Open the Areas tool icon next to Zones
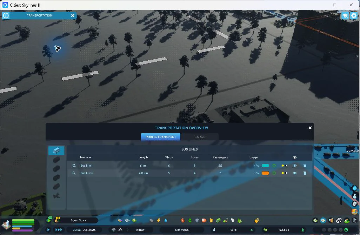Screen dimensions: 360x235 coord(127,220)
